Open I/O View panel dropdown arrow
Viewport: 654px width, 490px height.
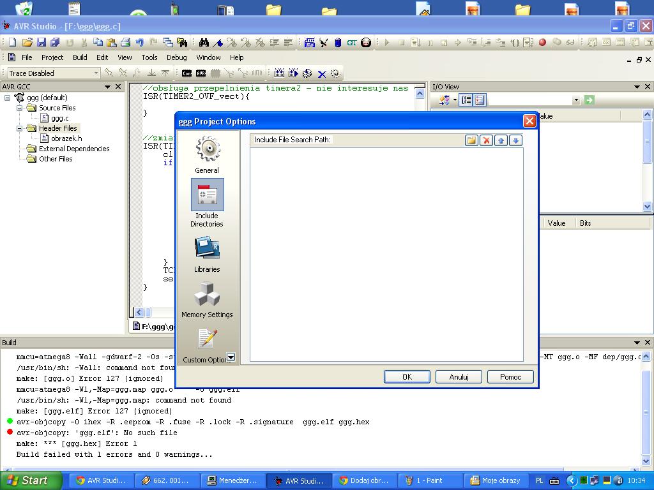point(637,87)
